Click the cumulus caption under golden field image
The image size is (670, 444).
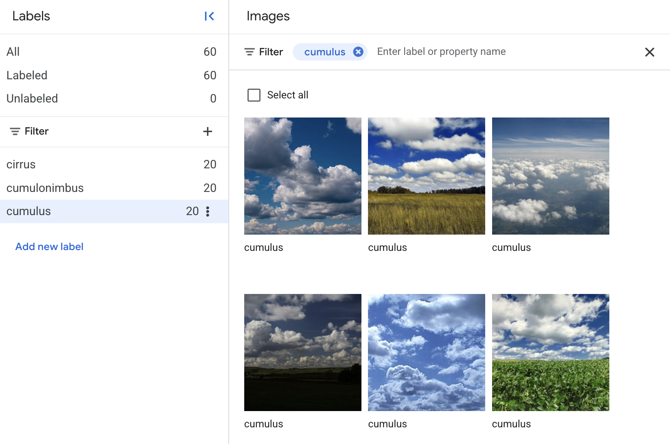(x=388, y=248)
